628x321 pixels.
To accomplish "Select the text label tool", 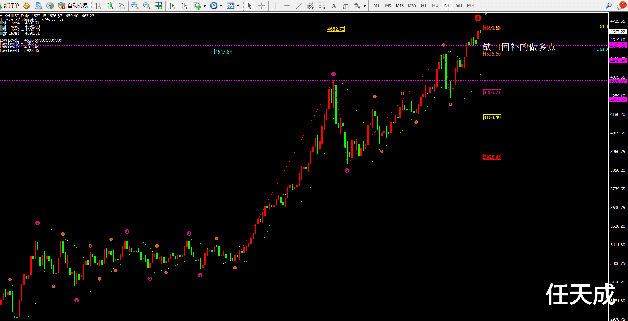I will click(x=346, y=6).
